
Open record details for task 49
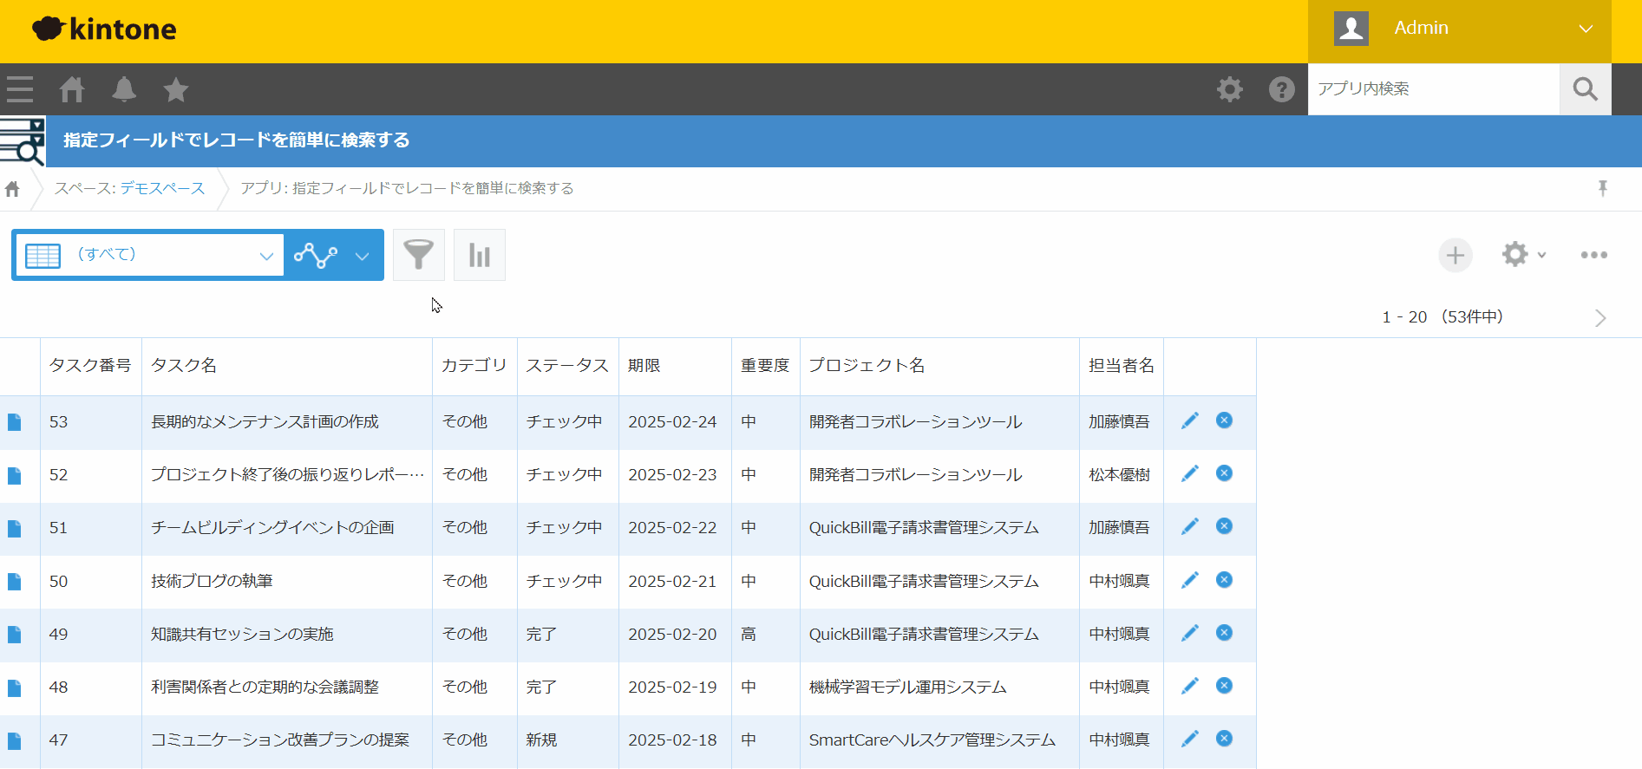coord(15,635)
